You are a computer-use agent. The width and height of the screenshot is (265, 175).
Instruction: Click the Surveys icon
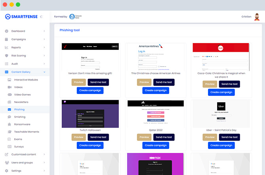(9, 147)
